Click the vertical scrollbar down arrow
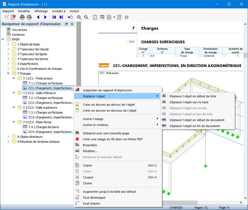248x210 pixels. 245,198
